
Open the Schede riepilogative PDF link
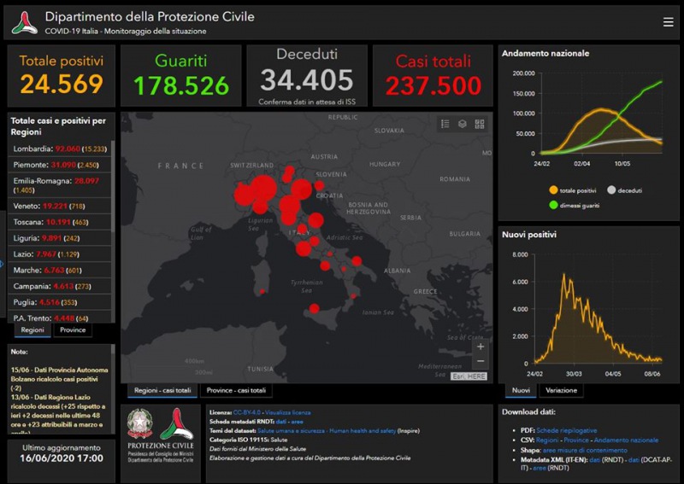click(x=565, y=432)
